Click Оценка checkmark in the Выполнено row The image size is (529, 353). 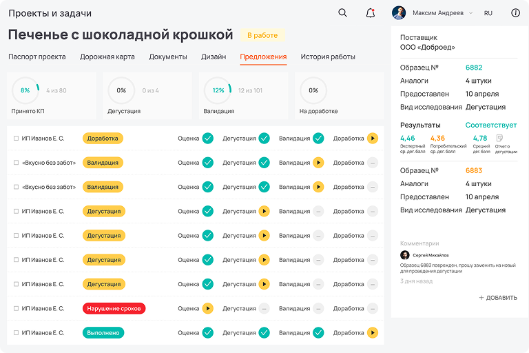click(x=207, y=333)
